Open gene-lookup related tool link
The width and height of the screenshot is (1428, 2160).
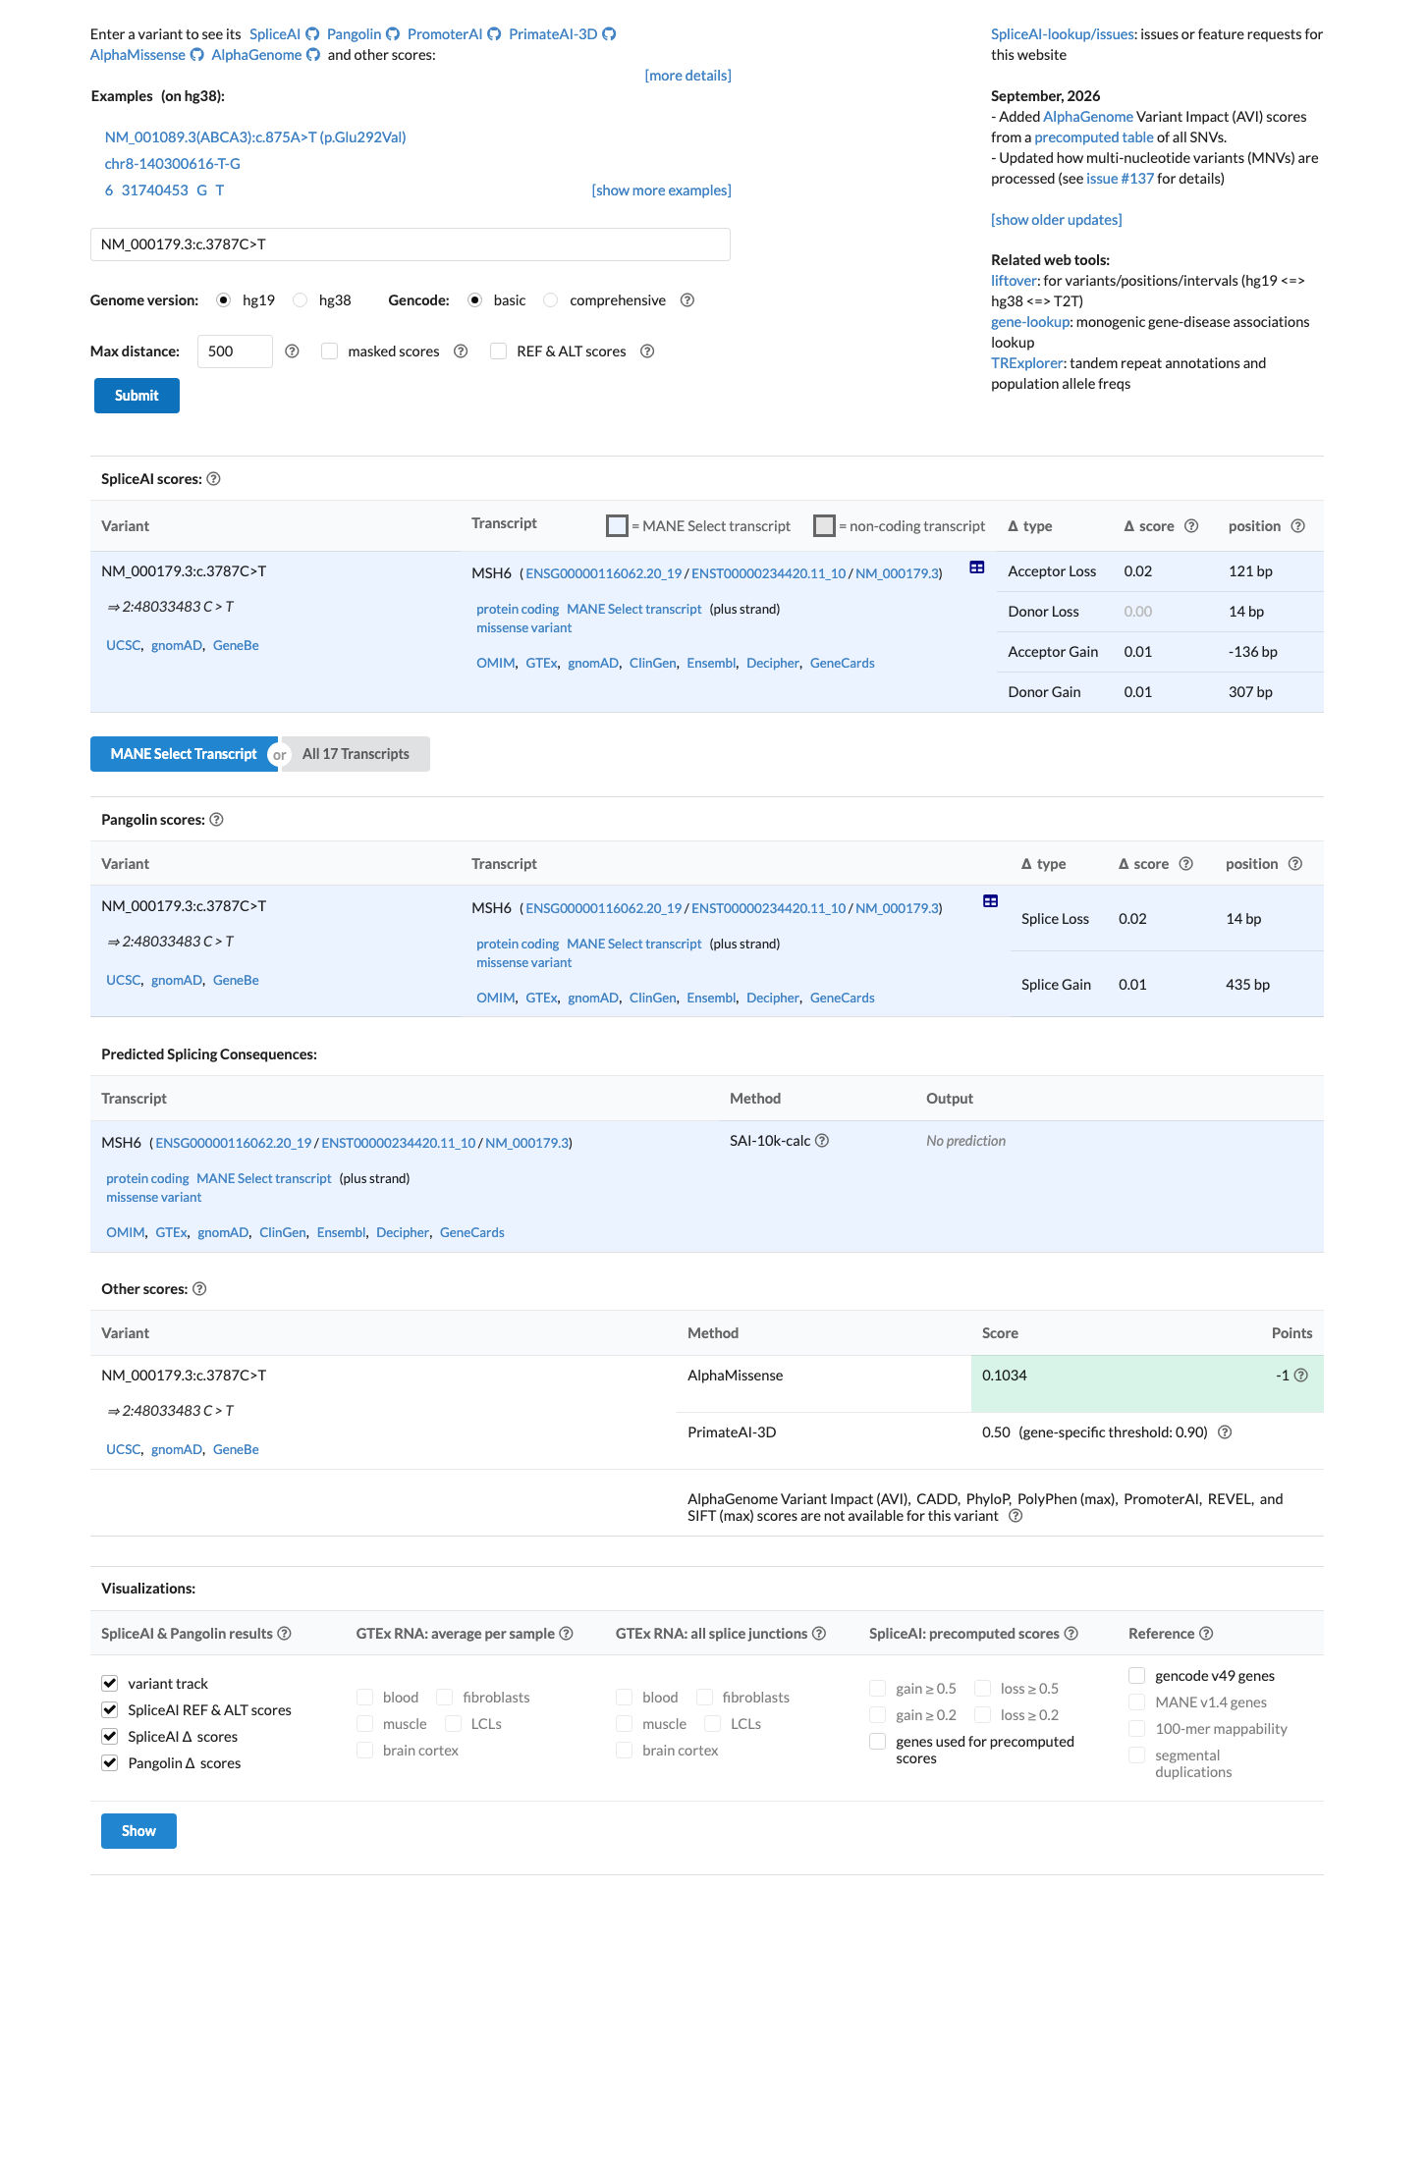coord(1030,322)
